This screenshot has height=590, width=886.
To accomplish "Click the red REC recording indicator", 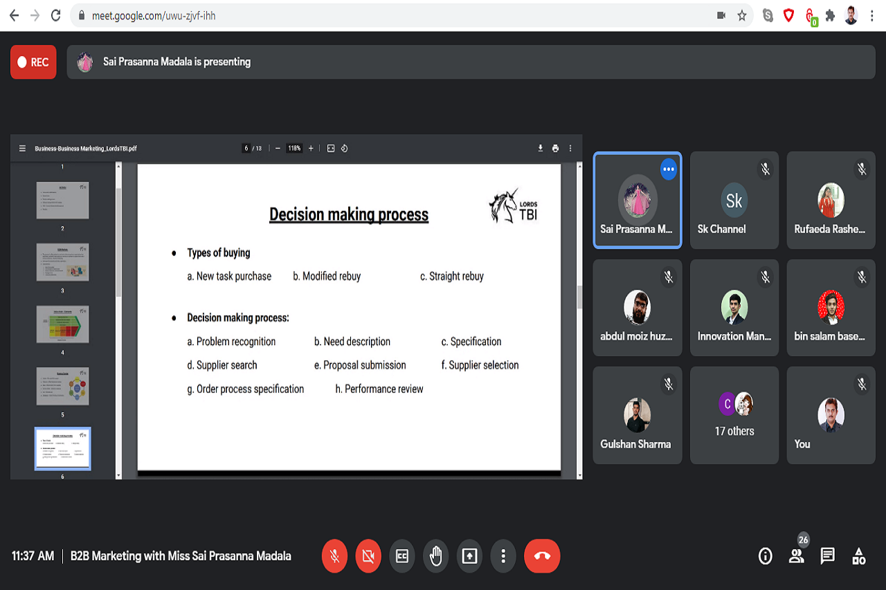I will pyautogui.click(x=33, y=62).
